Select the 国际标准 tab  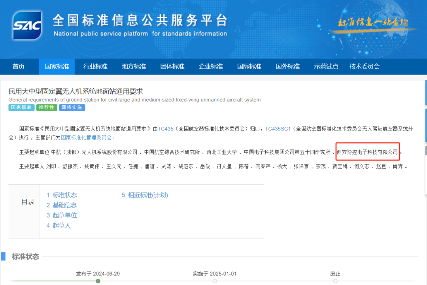[249, 66]
